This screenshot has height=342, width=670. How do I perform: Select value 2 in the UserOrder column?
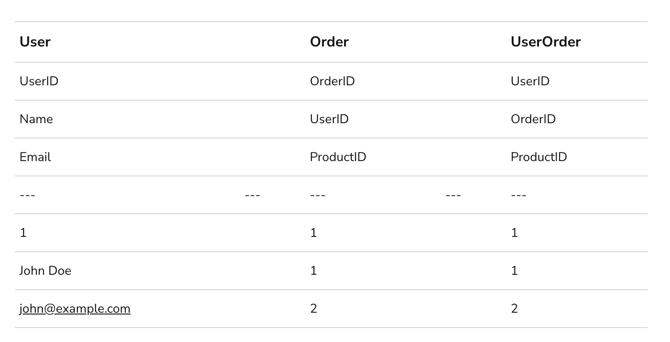[514, 309]
